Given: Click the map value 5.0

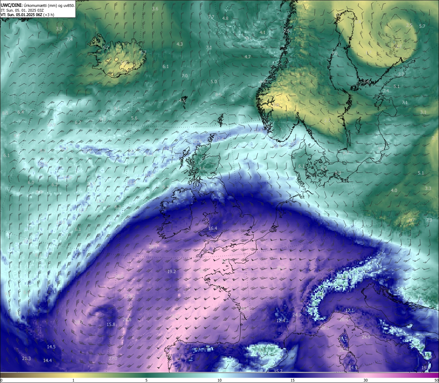Looking at the screenshot, I should point(214,82).
